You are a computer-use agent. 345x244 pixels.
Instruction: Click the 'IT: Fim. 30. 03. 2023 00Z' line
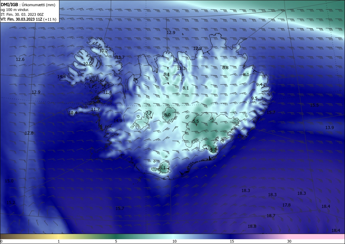(22, 14)
